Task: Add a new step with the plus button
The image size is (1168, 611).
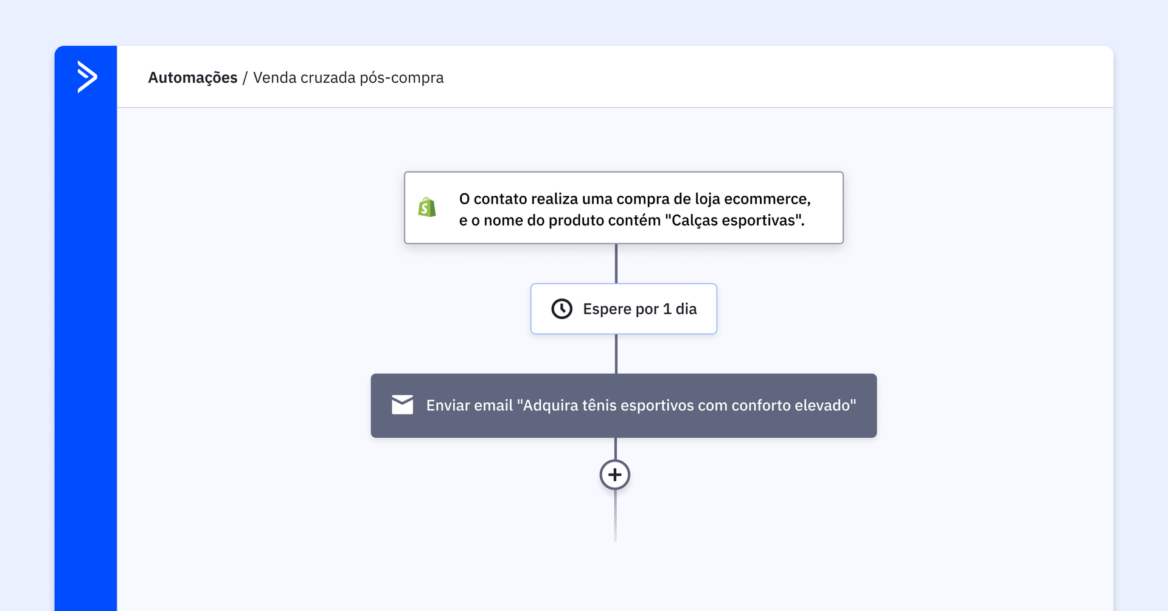Action: pyautogui.click(x=614, y=475)
